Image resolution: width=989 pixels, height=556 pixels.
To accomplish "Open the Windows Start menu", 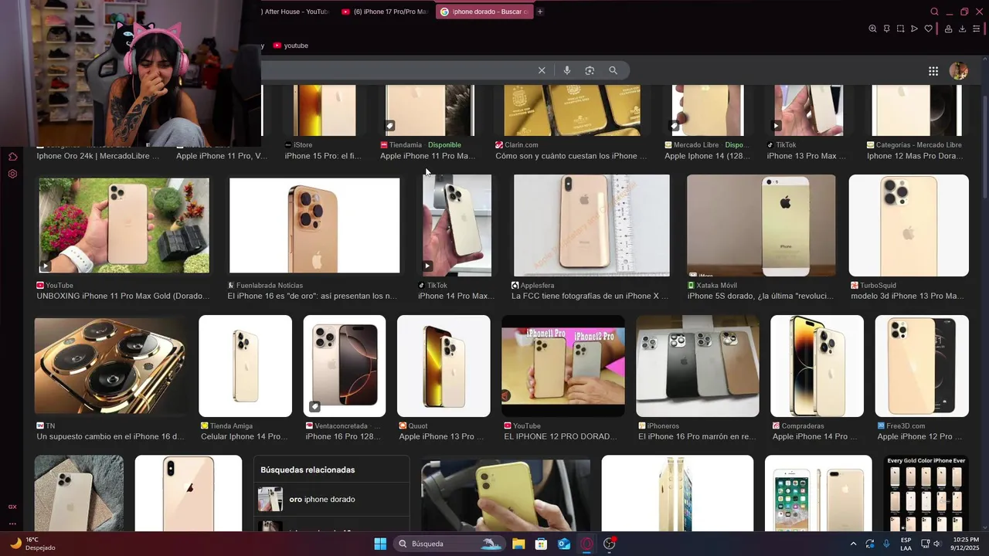I will click(380, 544).
